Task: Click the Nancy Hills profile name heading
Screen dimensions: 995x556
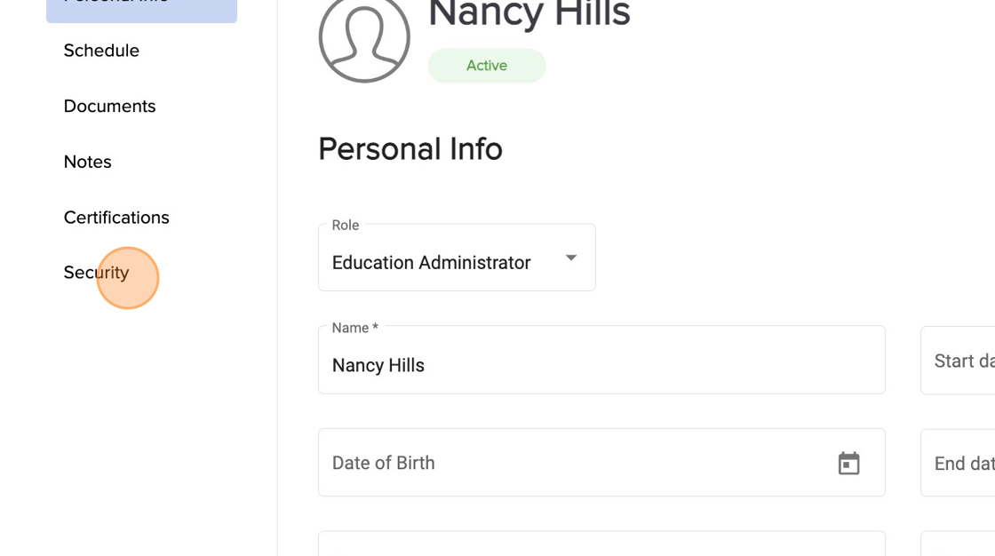Action: tap(529, 14)
